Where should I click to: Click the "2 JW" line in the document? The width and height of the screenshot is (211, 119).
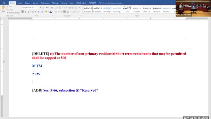click(36, 74)
